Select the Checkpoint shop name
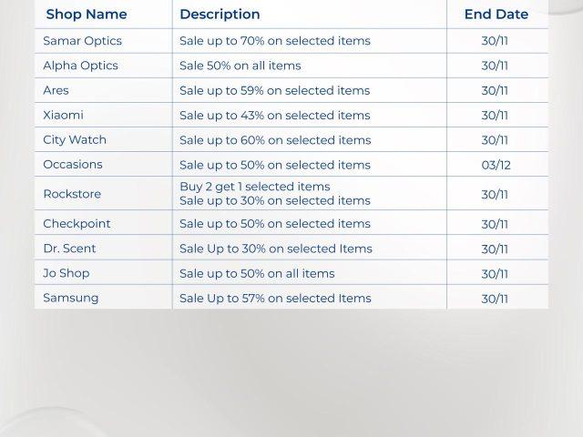583x437 pixels. coord(77,223)
